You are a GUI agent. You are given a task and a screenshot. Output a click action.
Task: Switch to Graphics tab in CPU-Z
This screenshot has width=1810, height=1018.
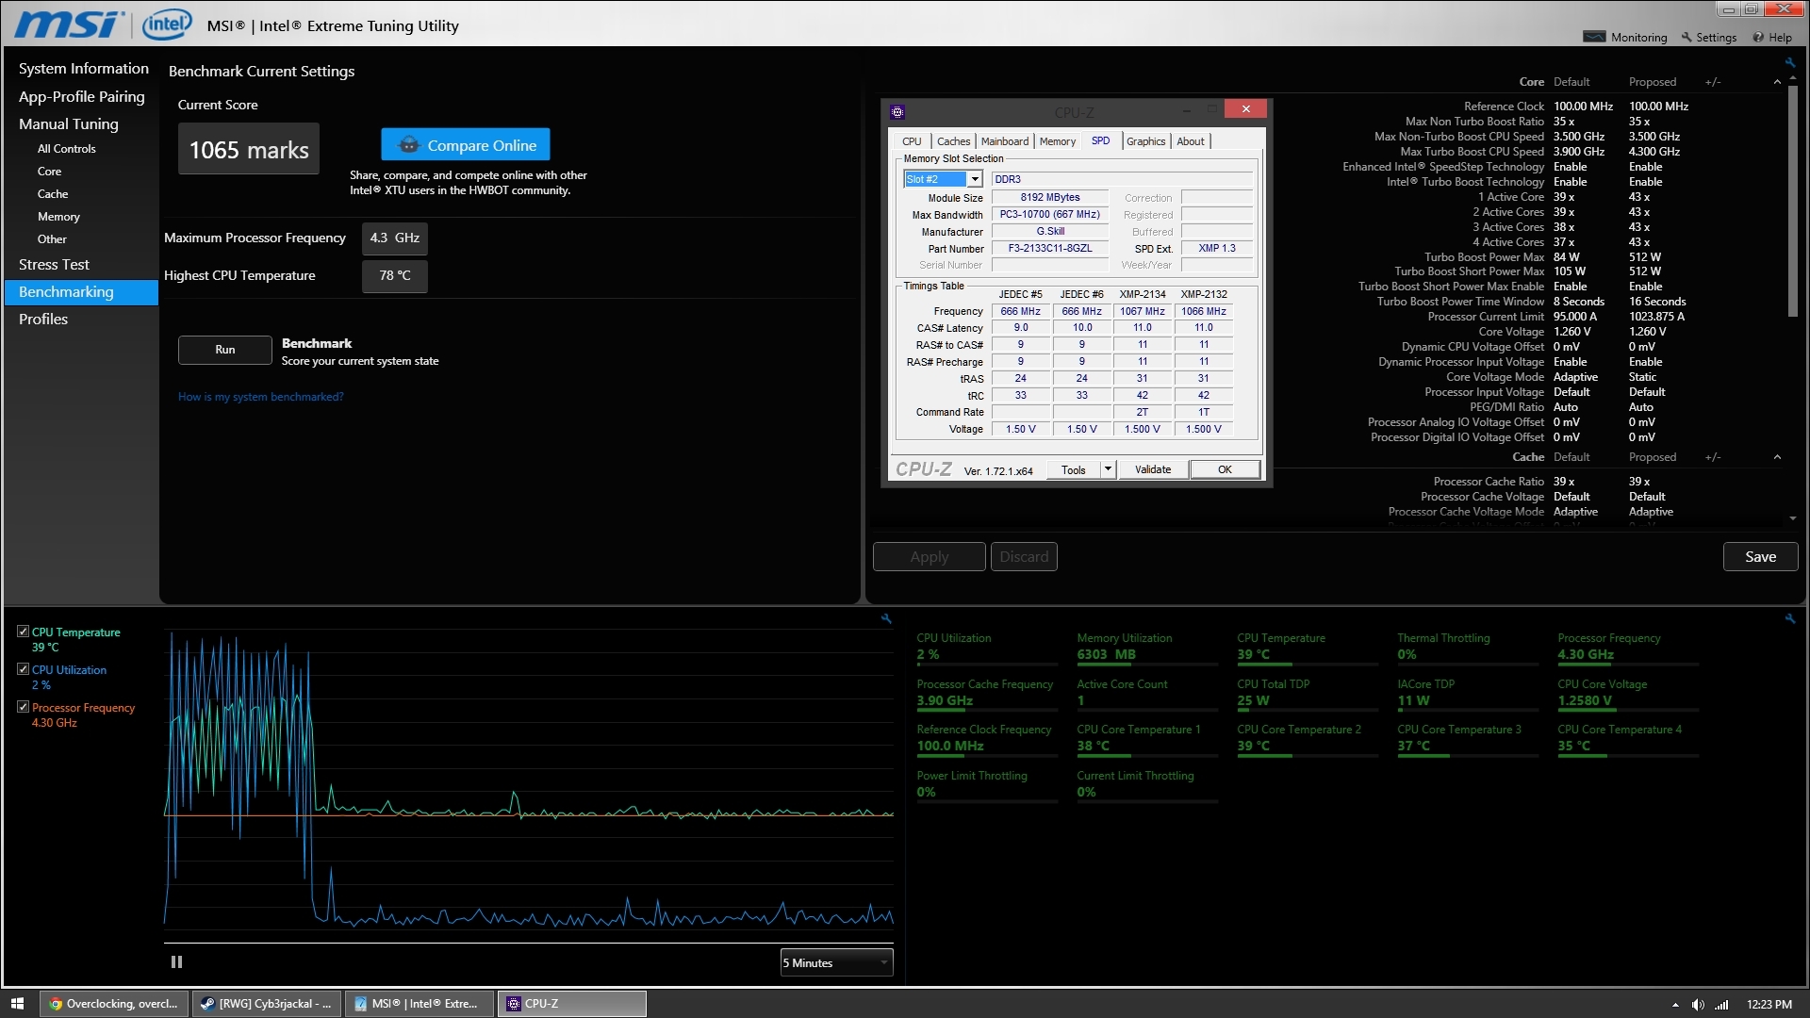click(x=1146, y=141)
